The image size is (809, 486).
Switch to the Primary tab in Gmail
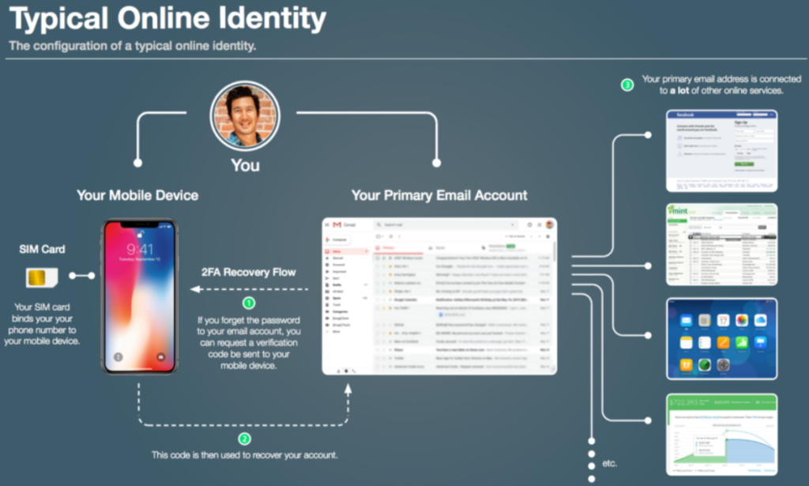point(399,247)
